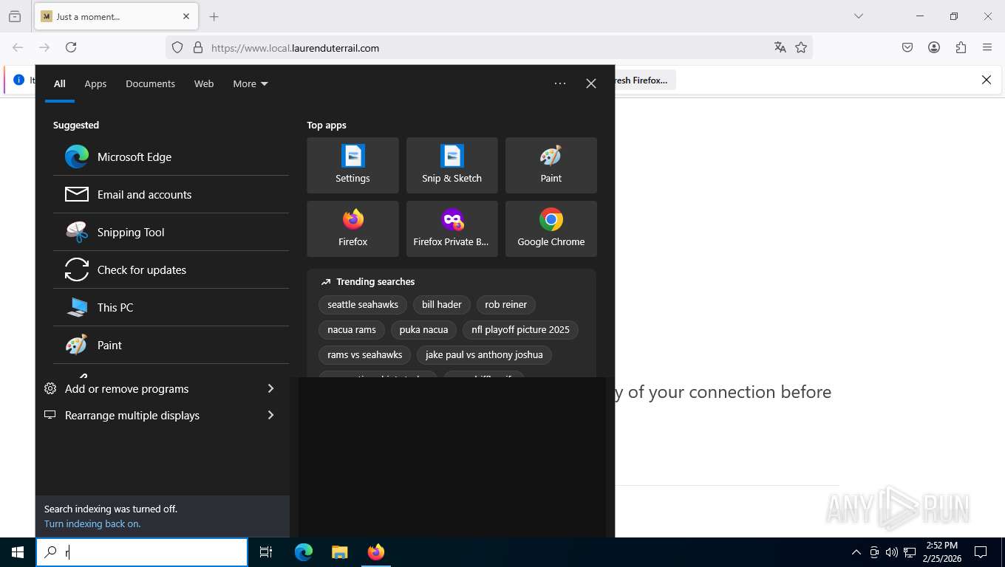1005x567 pixels.
Task: Search trending 'bill hader'
Action: [x=442, y=304]
